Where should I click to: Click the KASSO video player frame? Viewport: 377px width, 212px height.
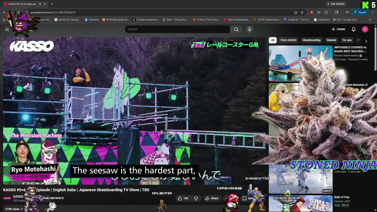coord(134,111)
